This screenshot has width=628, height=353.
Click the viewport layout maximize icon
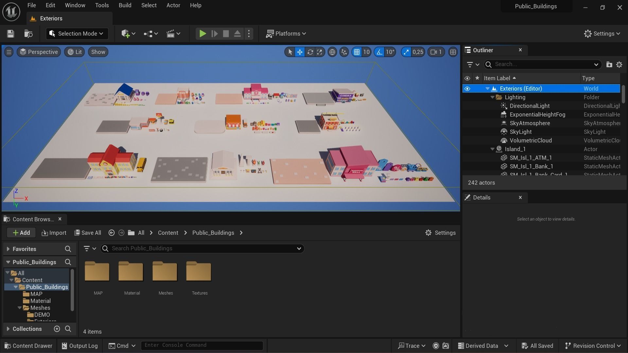click(453, 52)
